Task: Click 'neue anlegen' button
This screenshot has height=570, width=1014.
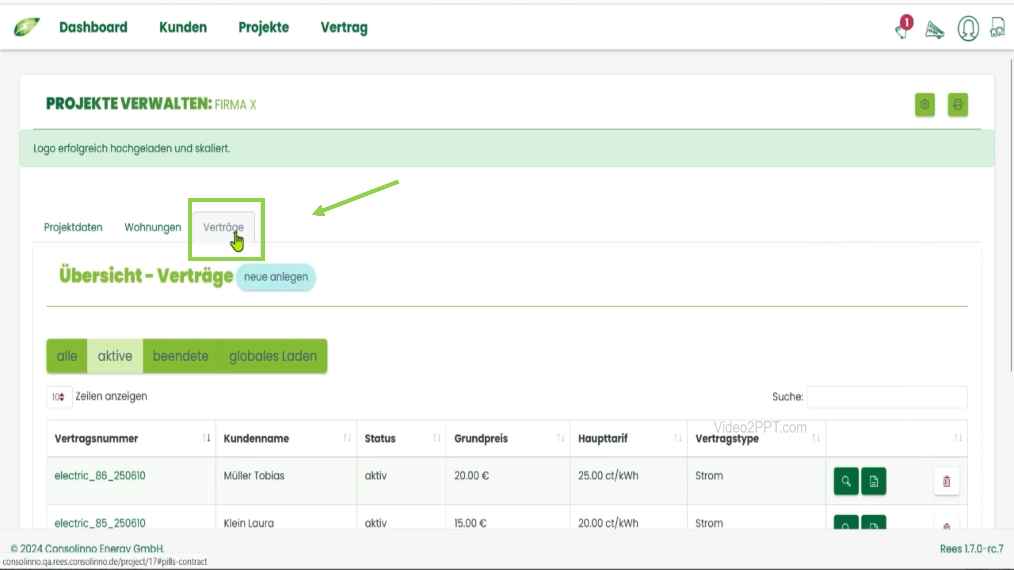Action: (x=276, y=277)
